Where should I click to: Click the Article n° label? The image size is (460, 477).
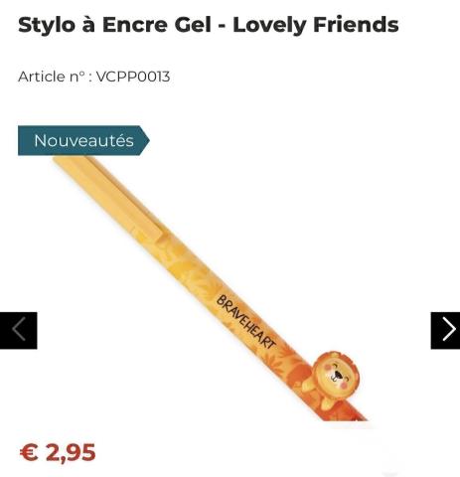pyautogui.click(x=53, y=77)
